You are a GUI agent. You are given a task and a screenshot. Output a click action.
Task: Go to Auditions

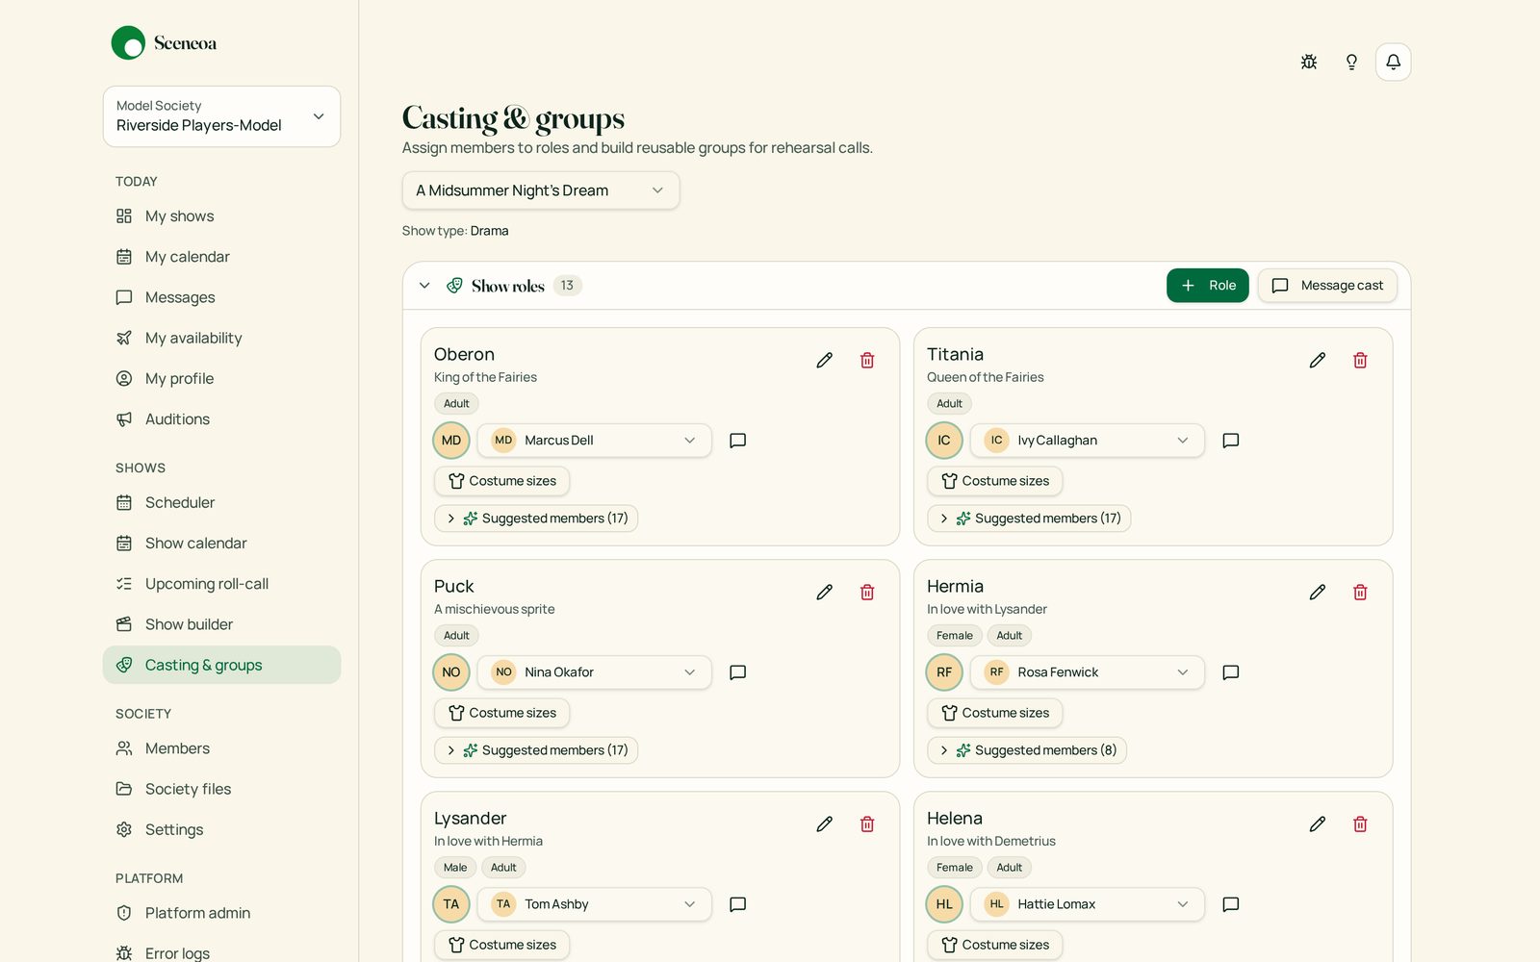221,419
